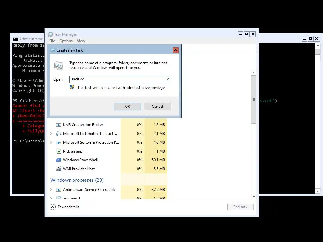The width and height of the screenshot is (323, 242).
Task: Close the Create new task dialog
Action: tap(175, 50)
